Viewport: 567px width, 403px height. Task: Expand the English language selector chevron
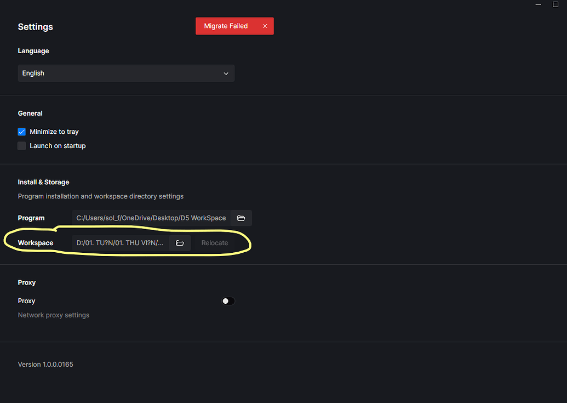click(x=226, y=73)
